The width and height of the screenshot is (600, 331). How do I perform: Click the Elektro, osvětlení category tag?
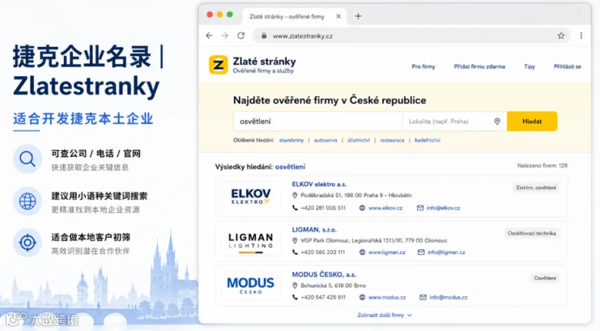click(536, 188)
